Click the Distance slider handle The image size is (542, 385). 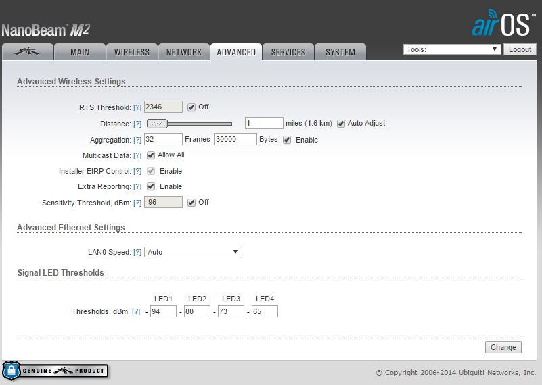click(157, 124)
